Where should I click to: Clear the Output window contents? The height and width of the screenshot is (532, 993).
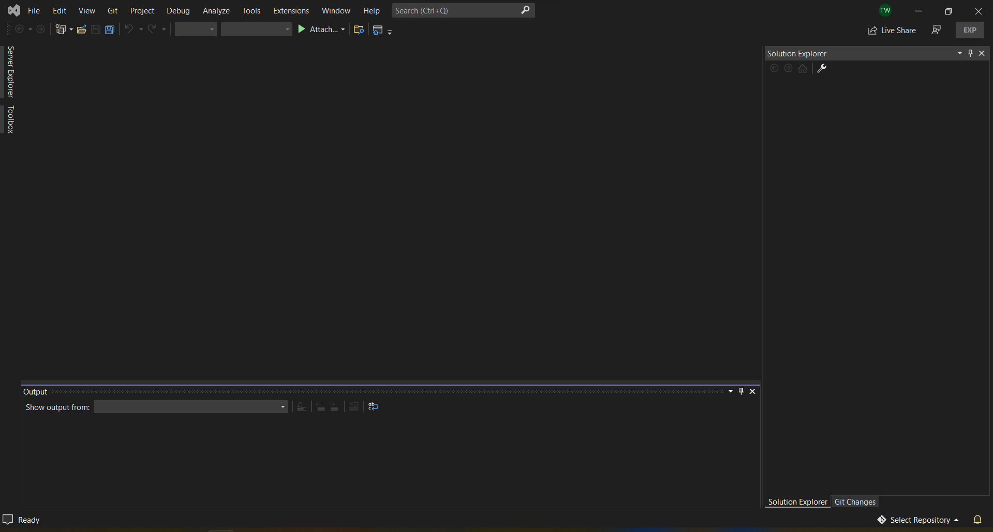(x=353, y=407)
